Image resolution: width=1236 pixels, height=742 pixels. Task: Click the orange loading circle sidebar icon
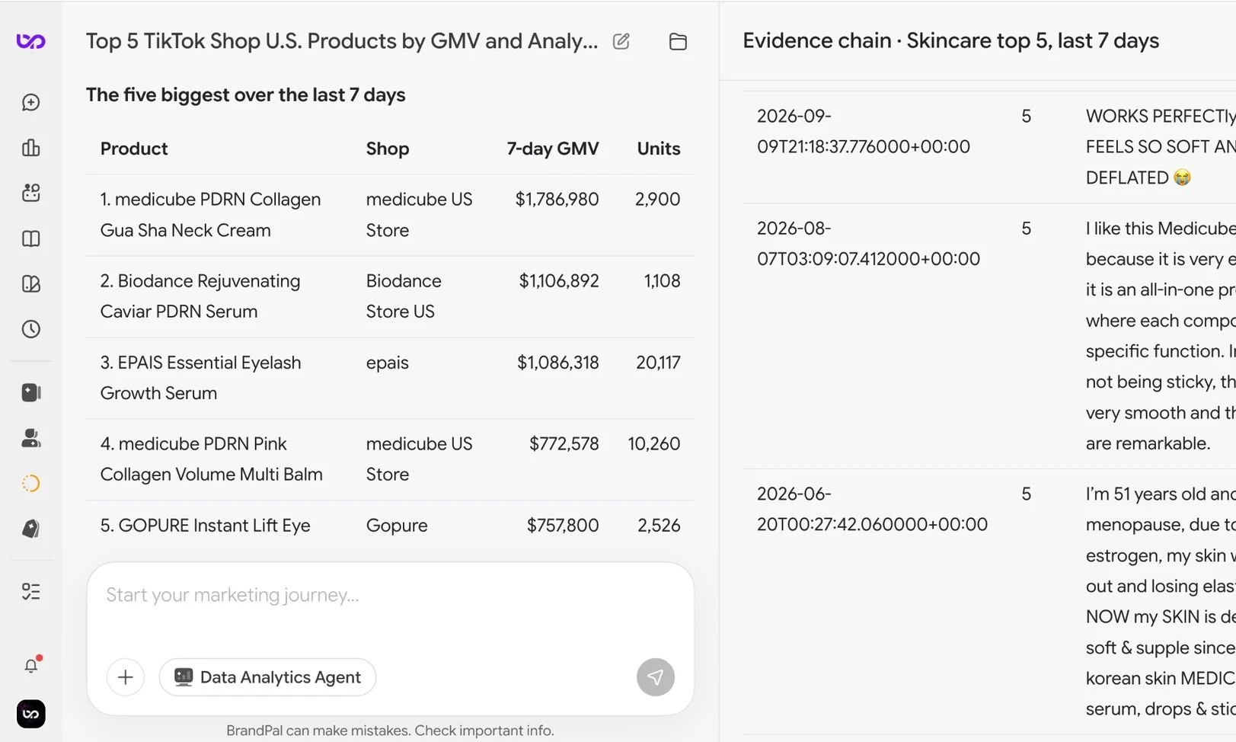[x=31, y=483]
